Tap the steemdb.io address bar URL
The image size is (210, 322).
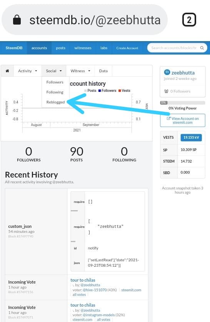(95, 20)
